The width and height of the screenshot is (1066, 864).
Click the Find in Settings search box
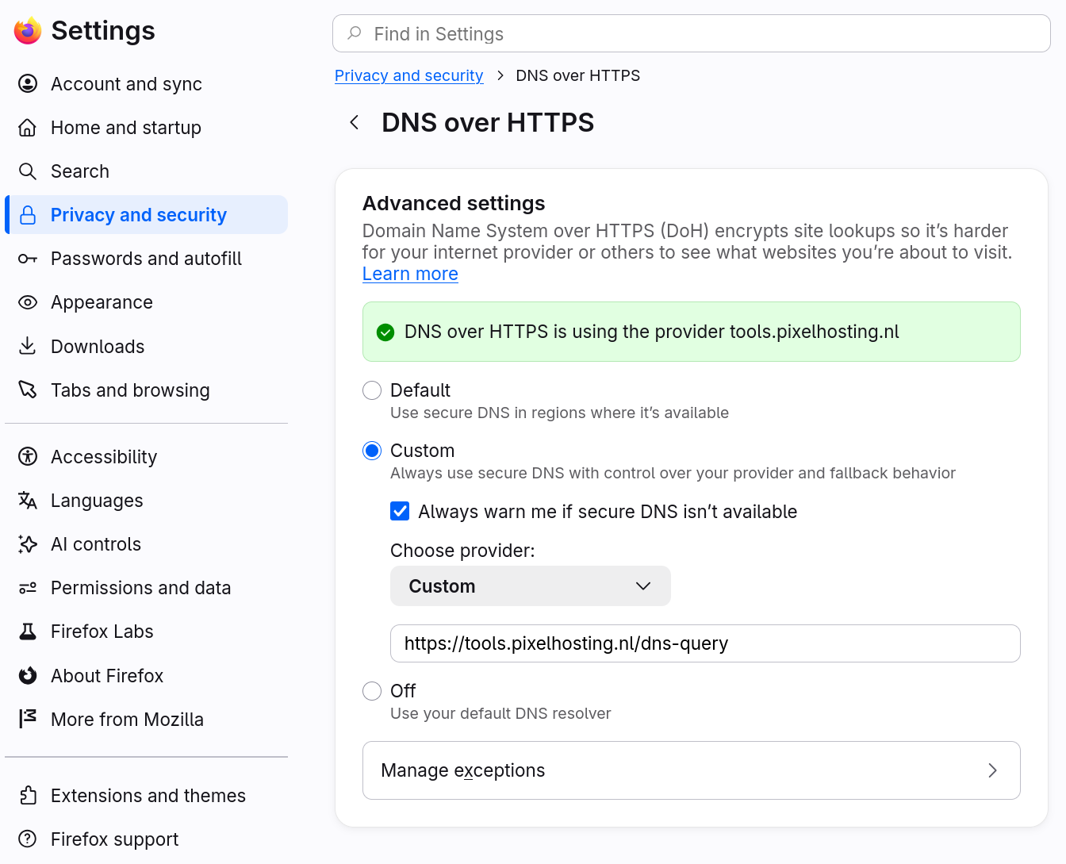(692, 33)
